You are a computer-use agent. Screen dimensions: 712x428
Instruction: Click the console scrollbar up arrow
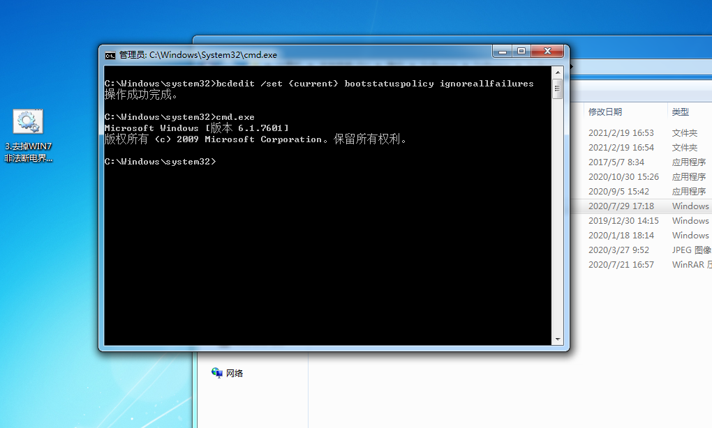(557, 72)
